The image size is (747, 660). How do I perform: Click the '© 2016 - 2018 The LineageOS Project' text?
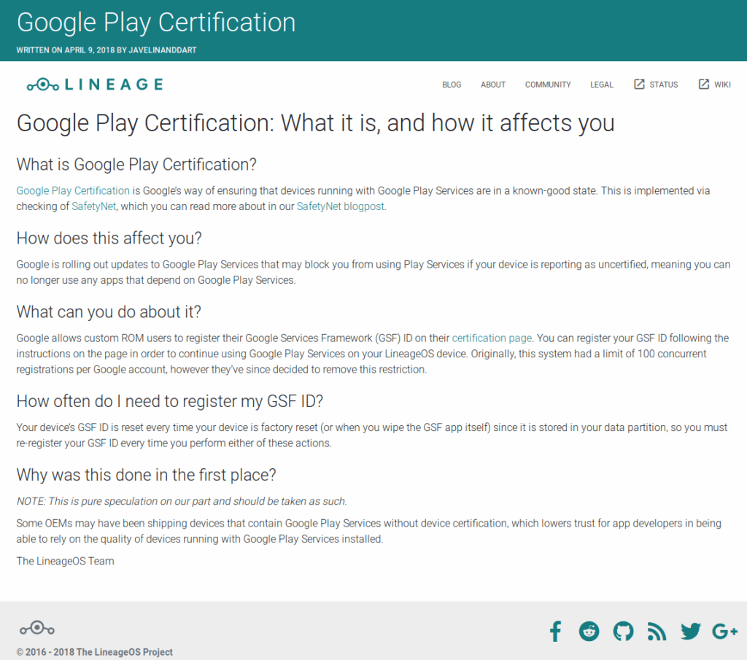click(x=94, y=652)
